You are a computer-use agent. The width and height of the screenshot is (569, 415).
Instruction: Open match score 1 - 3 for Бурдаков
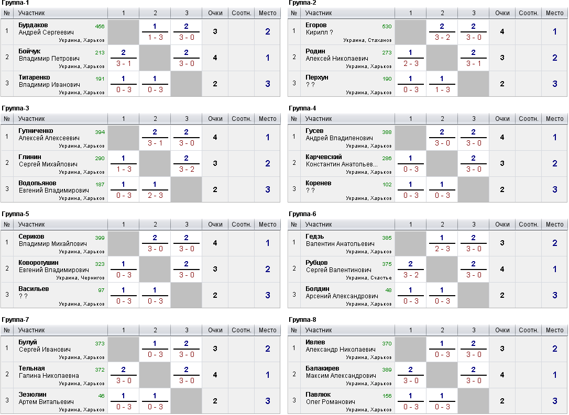point(155,37)
